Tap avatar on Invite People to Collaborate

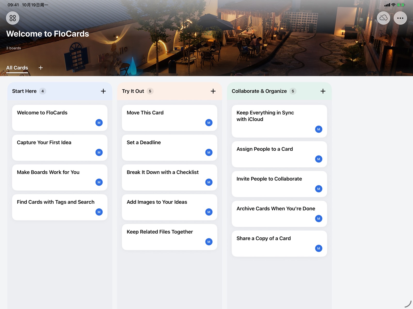coord(319,189)
